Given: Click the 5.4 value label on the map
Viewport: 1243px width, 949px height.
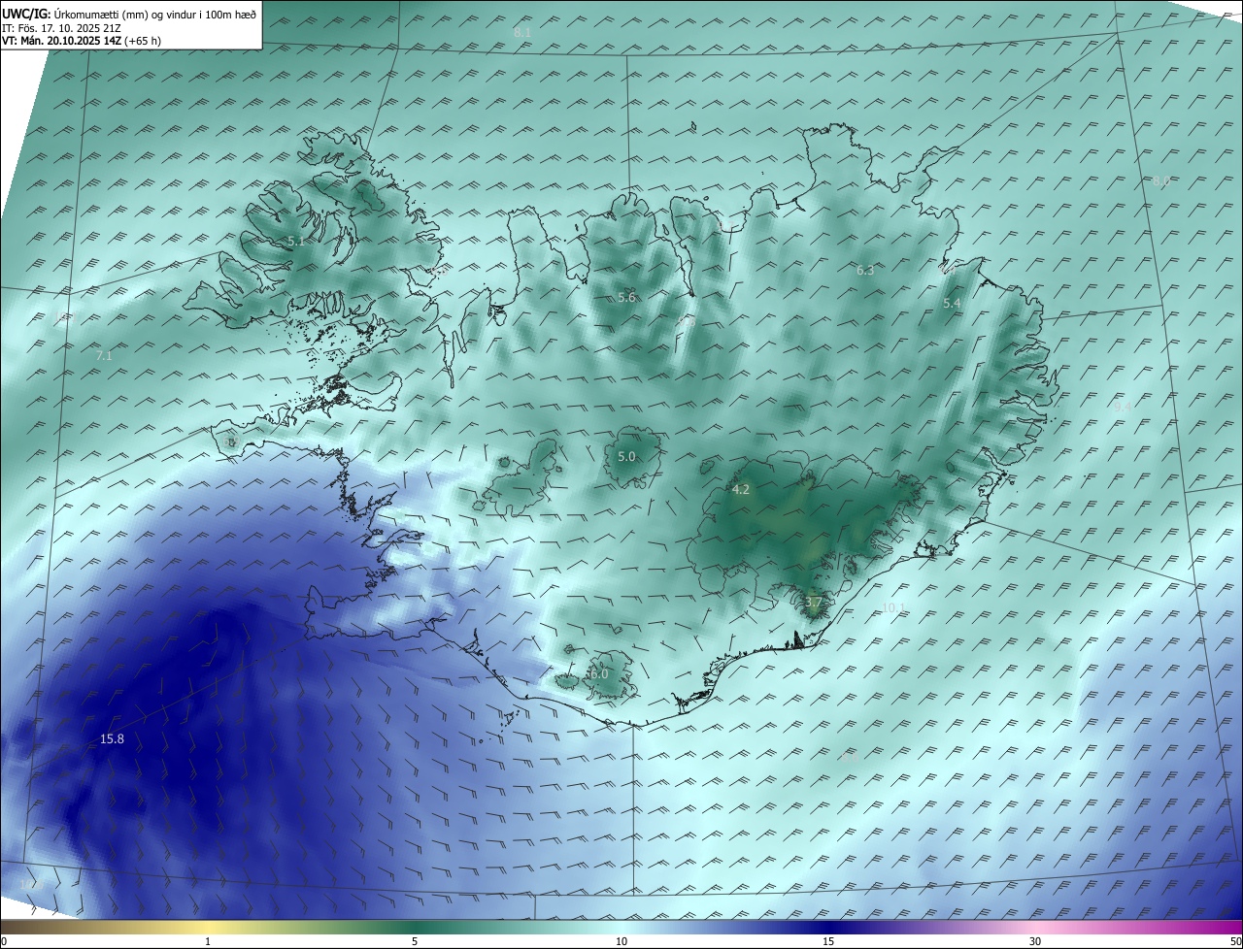Looking at the screenshot, I should tap(952, 304).
